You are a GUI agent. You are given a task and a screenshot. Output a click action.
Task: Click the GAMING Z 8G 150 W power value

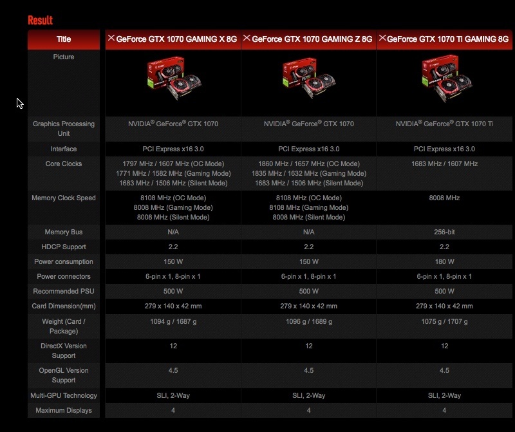(309, 261)
